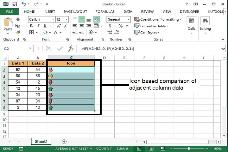The image size is (228, 152).
Task: Open the Calibri font name dropdown
Action: pos(53,19)
